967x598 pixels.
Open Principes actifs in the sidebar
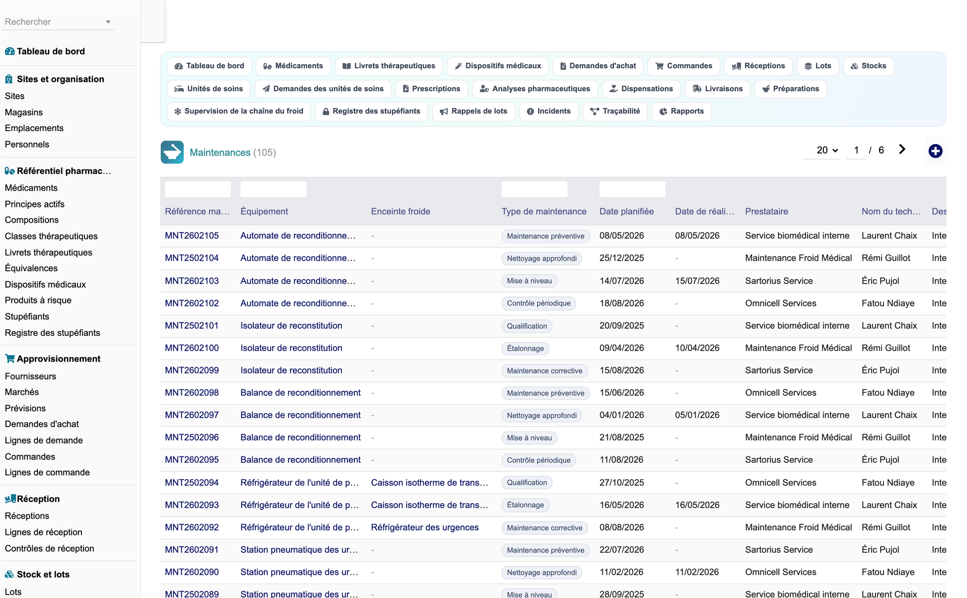[x=35, y=204]
